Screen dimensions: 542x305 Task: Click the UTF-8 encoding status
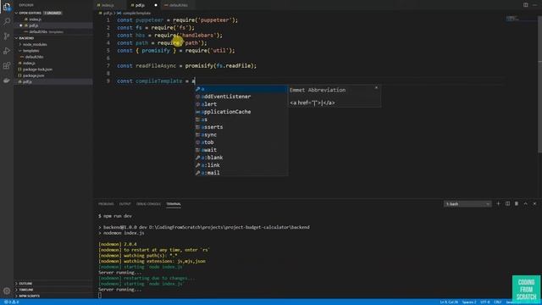coord(485,302)
